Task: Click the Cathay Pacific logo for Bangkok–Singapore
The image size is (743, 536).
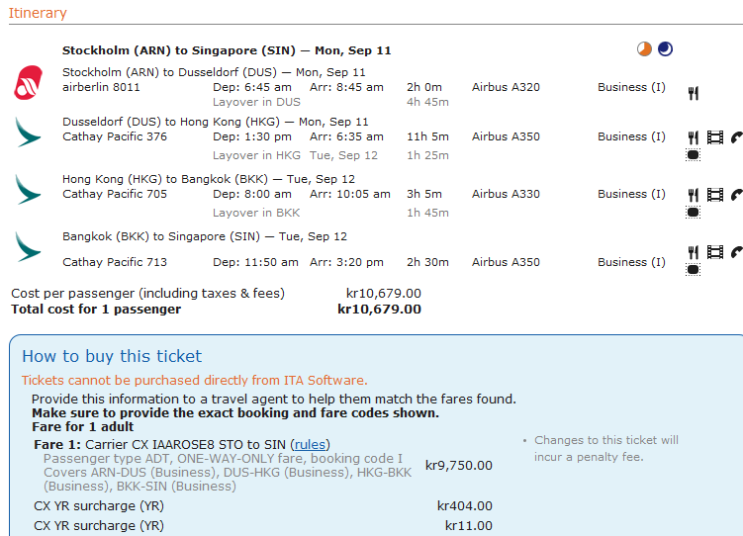Action: (28, 246)
